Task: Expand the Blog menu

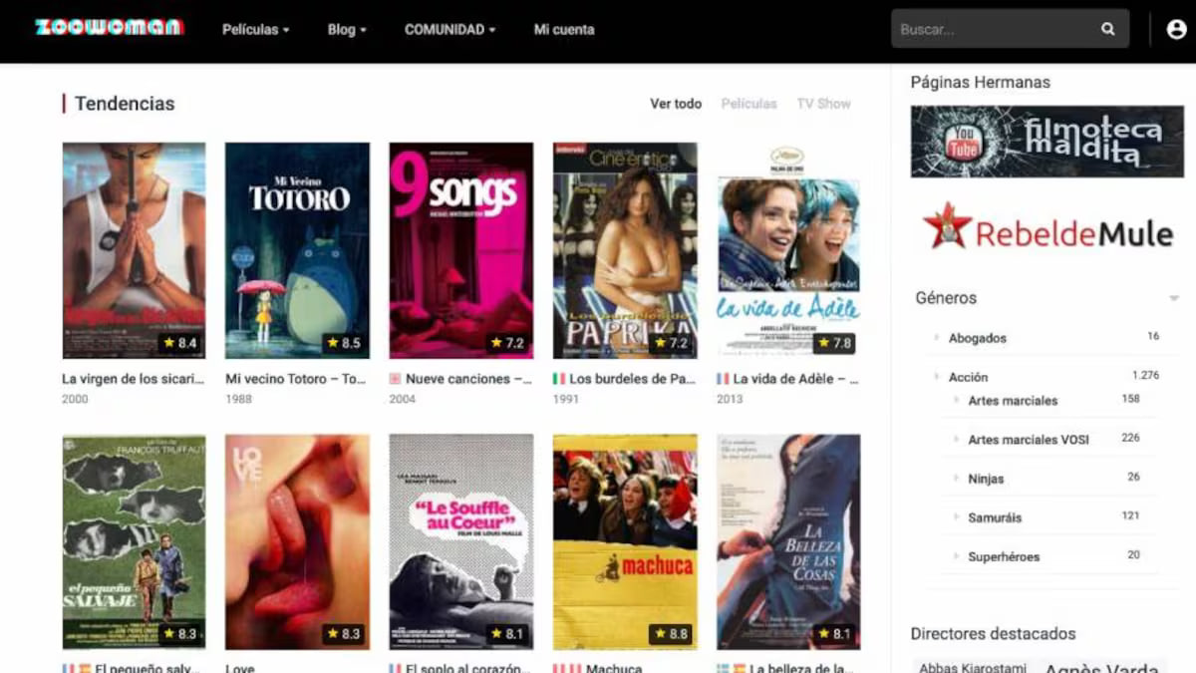Action: tap(347, 29)
